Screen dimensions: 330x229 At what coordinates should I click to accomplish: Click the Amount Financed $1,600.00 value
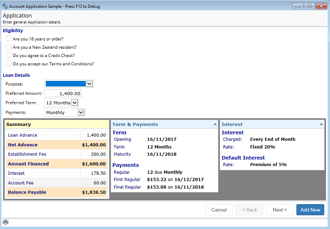click(94, 164)
